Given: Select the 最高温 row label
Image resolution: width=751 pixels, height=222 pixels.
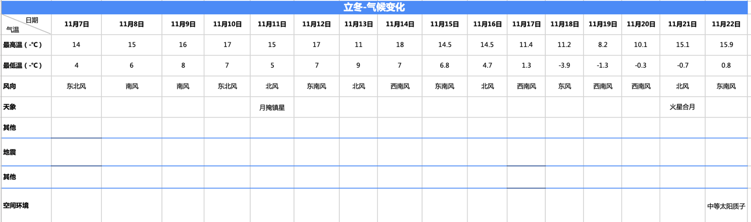Looking at the screenshot, I should click(26, 45).
